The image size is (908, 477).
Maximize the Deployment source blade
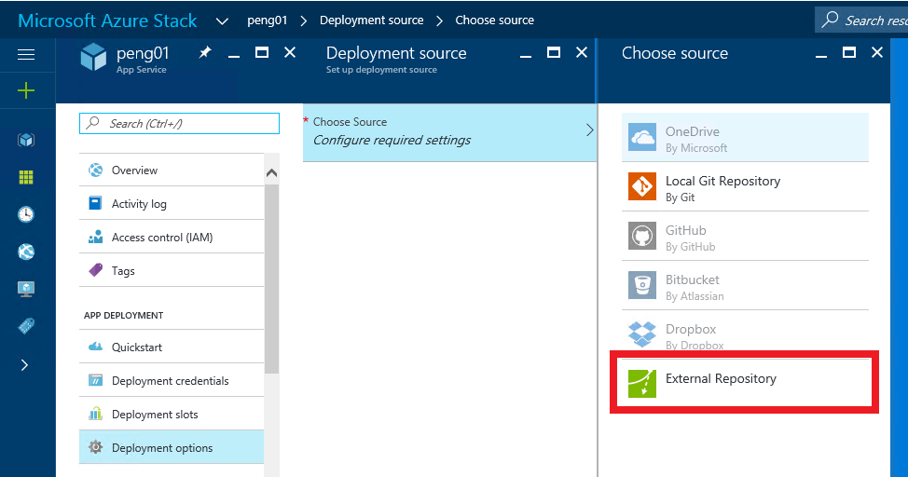pos(554,53)
